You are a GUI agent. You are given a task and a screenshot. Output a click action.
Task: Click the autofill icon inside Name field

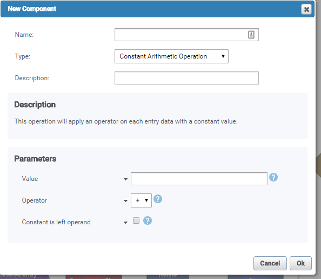[x=251, y=35]
